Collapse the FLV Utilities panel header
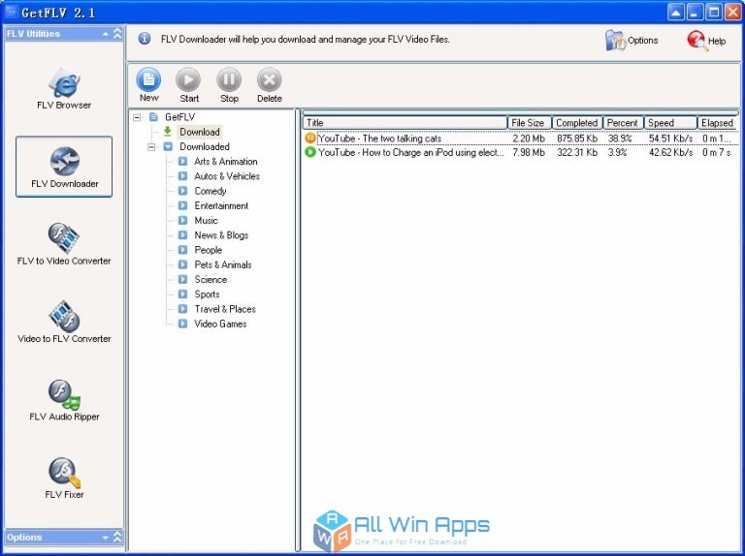745x556 pixels. click(x=117, y=34)
